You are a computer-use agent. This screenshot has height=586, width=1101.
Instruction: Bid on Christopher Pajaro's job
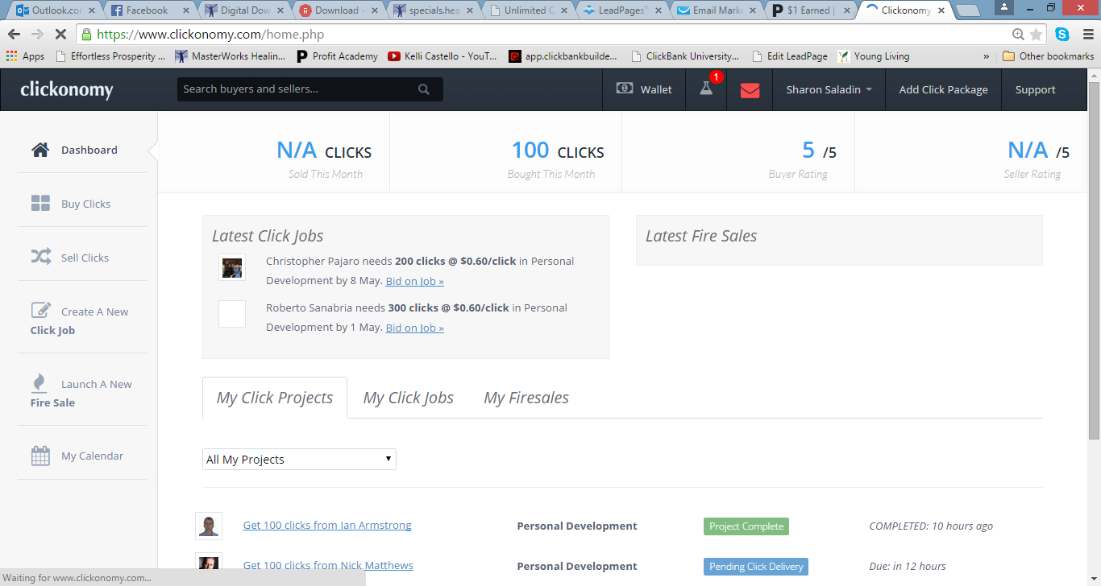(414, 281)
